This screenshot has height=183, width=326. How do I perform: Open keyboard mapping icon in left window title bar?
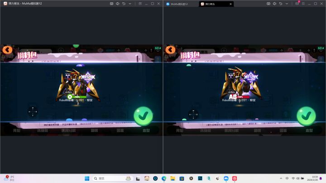point(112,4)
